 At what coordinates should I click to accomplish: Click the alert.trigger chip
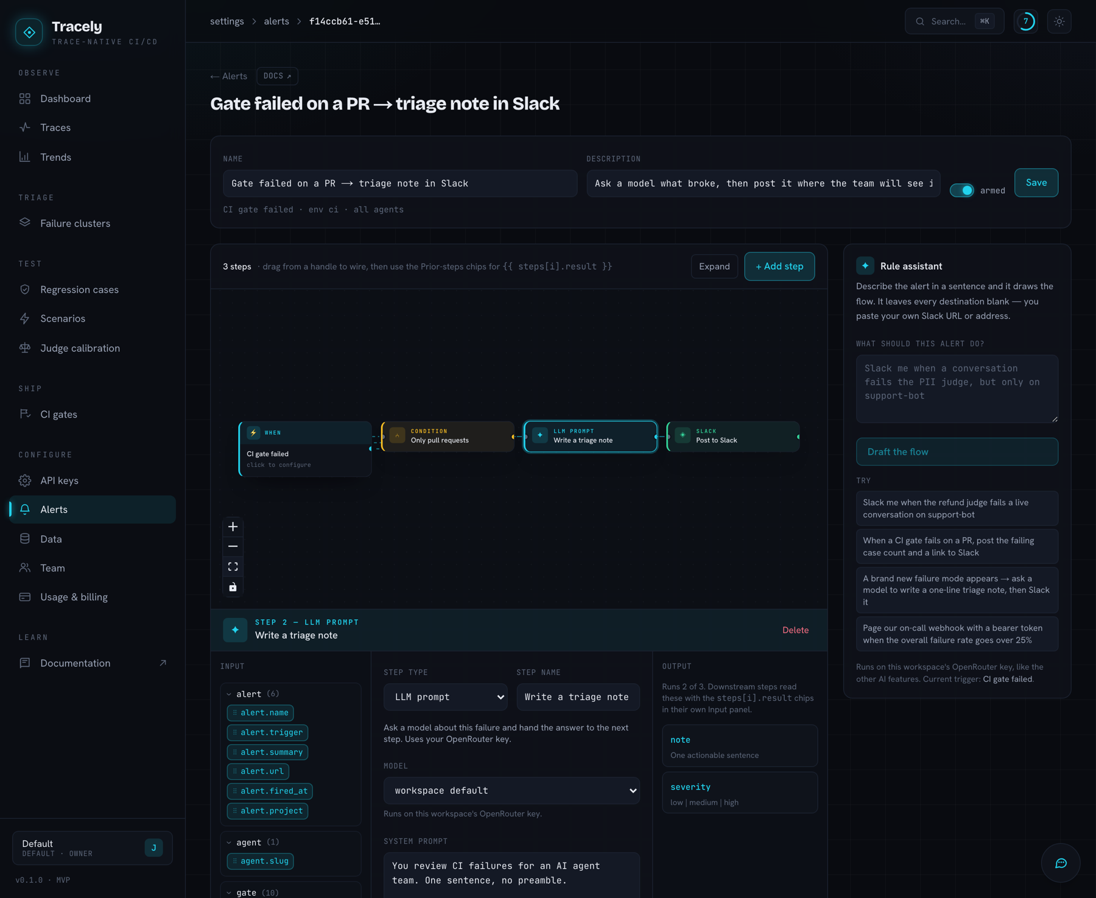268,732
